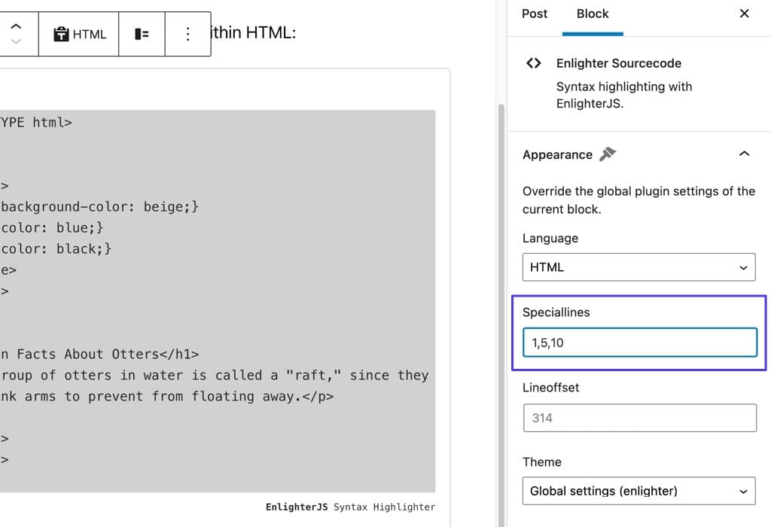771x527 pixels.
Task: Click the move block up chevron
Action: click(16, 26)
